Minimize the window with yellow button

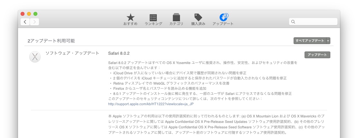coord(29,14)
